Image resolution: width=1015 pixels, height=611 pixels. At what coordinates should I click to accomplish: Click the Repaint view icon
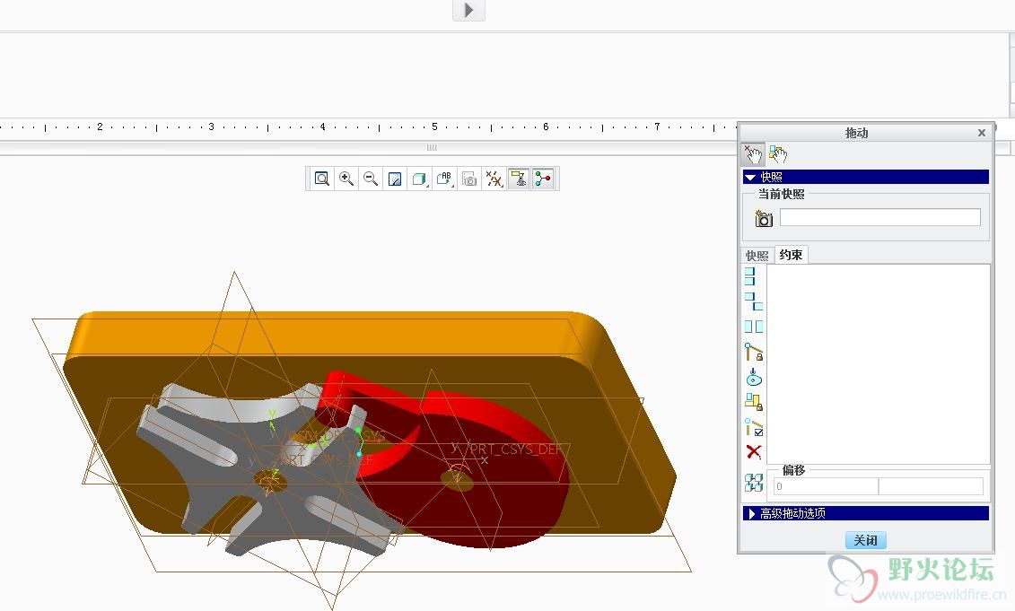click(395, 179)
